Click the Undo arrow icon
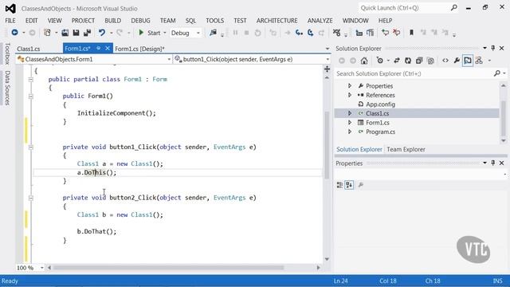This screenshot has height=287, width=510. coord(102,33)
